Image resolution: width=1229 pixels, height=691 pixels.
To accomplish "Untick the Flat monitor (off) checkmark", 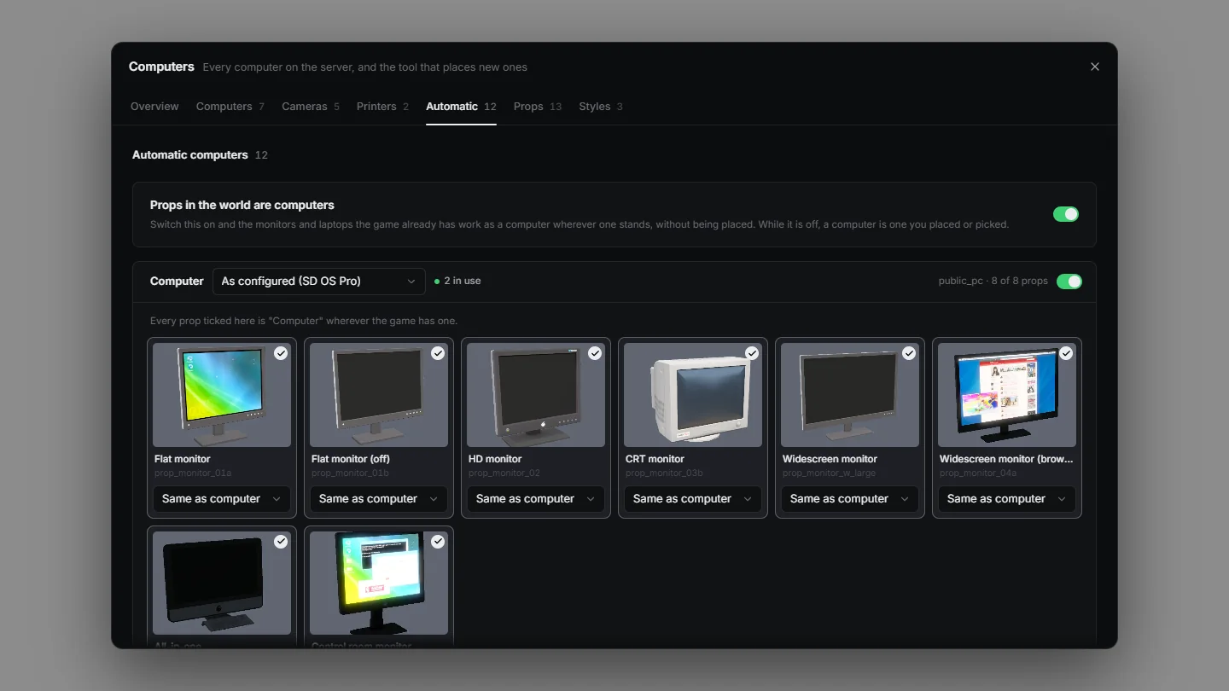I will [x=438, y=353].
